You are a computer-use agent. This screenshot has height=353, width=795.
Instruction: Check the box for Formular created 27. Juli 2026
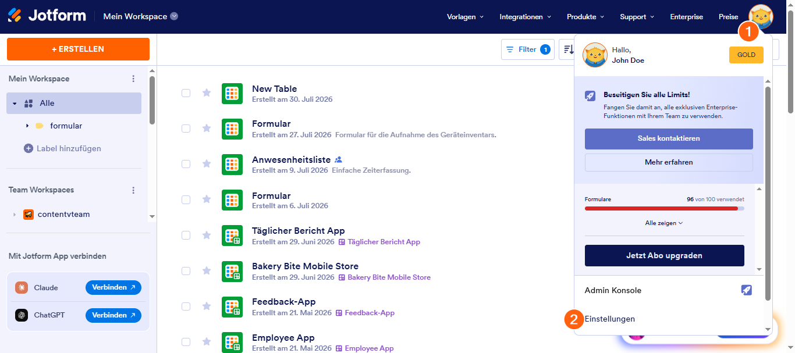186,129
